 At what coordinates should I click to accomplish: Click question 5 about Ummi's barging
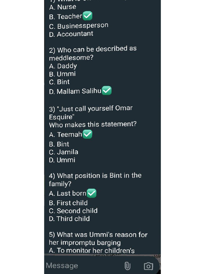(98, 238)
